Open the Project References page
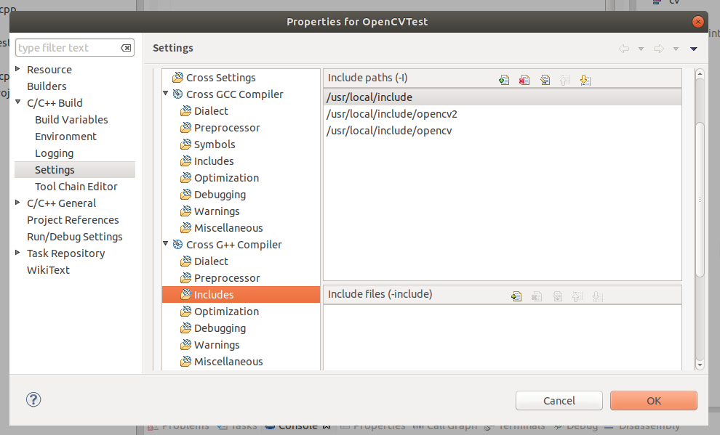 (73, 220)
